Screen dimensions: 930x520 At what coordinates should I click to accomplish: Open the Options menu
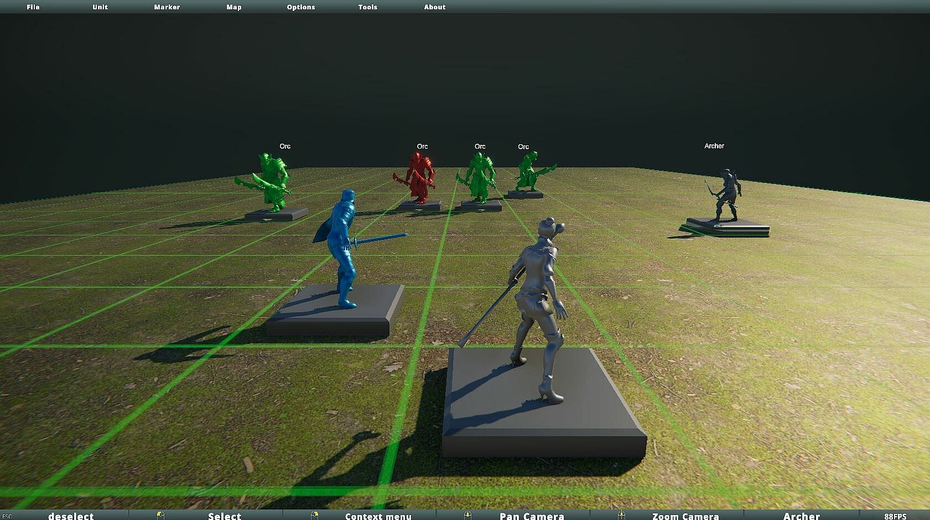tap(301, 7)
